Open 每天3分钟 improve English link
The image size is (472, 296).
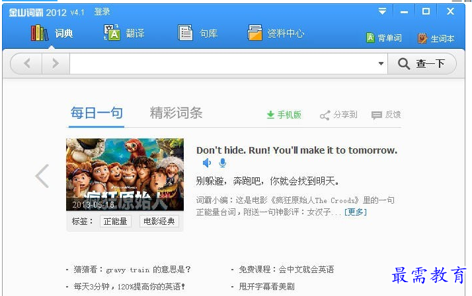coord(130,287)
